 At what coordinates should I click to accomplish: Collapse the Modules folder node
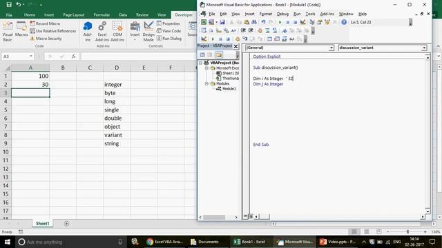pyautogui.click(x=206, y=83)
